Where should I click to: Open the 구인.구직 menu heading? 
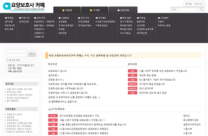[x=83, y=18]
